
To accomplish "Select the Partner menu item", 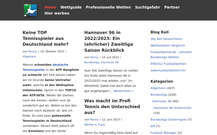I will point(172,7).
